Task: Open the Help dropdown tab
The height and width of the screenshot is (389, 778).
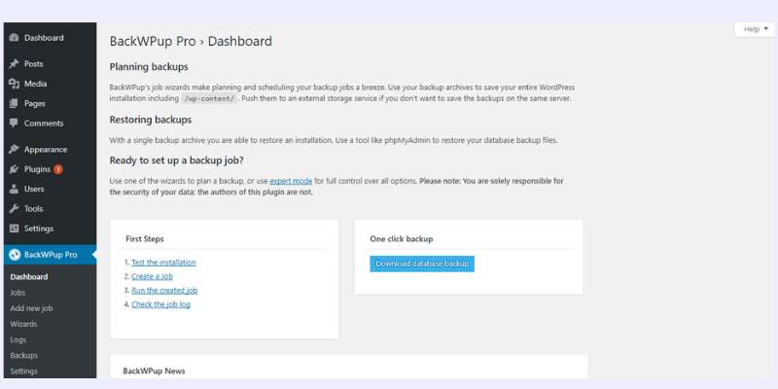Action: click(755, 29)
